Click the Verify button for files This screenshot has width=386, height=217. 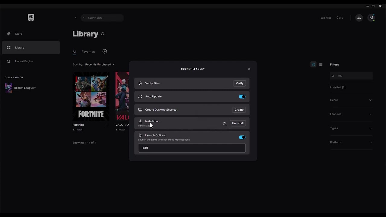[239, 83]
